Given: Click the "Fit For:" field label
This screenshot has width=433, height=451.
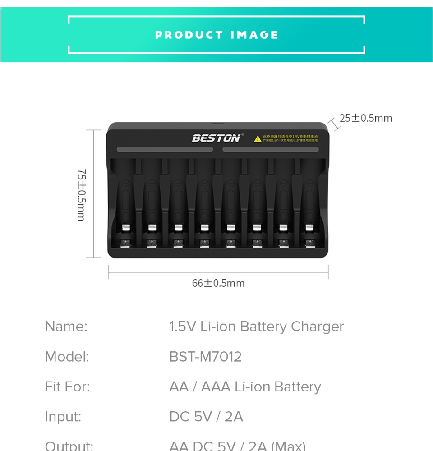Looking at the screenshot, I should click(x=68, y=387).
